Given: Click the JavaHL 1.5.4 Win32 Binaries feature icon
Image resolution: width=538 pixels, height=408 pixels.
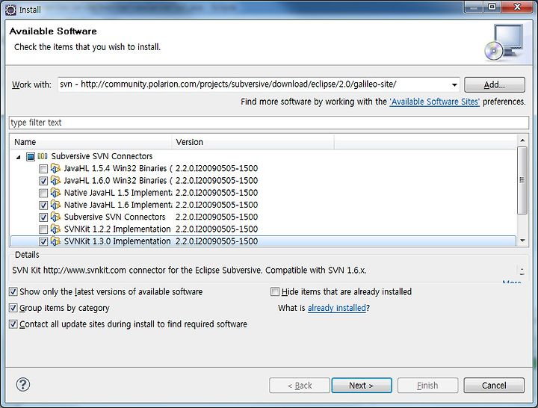Looking at the screenshot, I should point(55,168).
